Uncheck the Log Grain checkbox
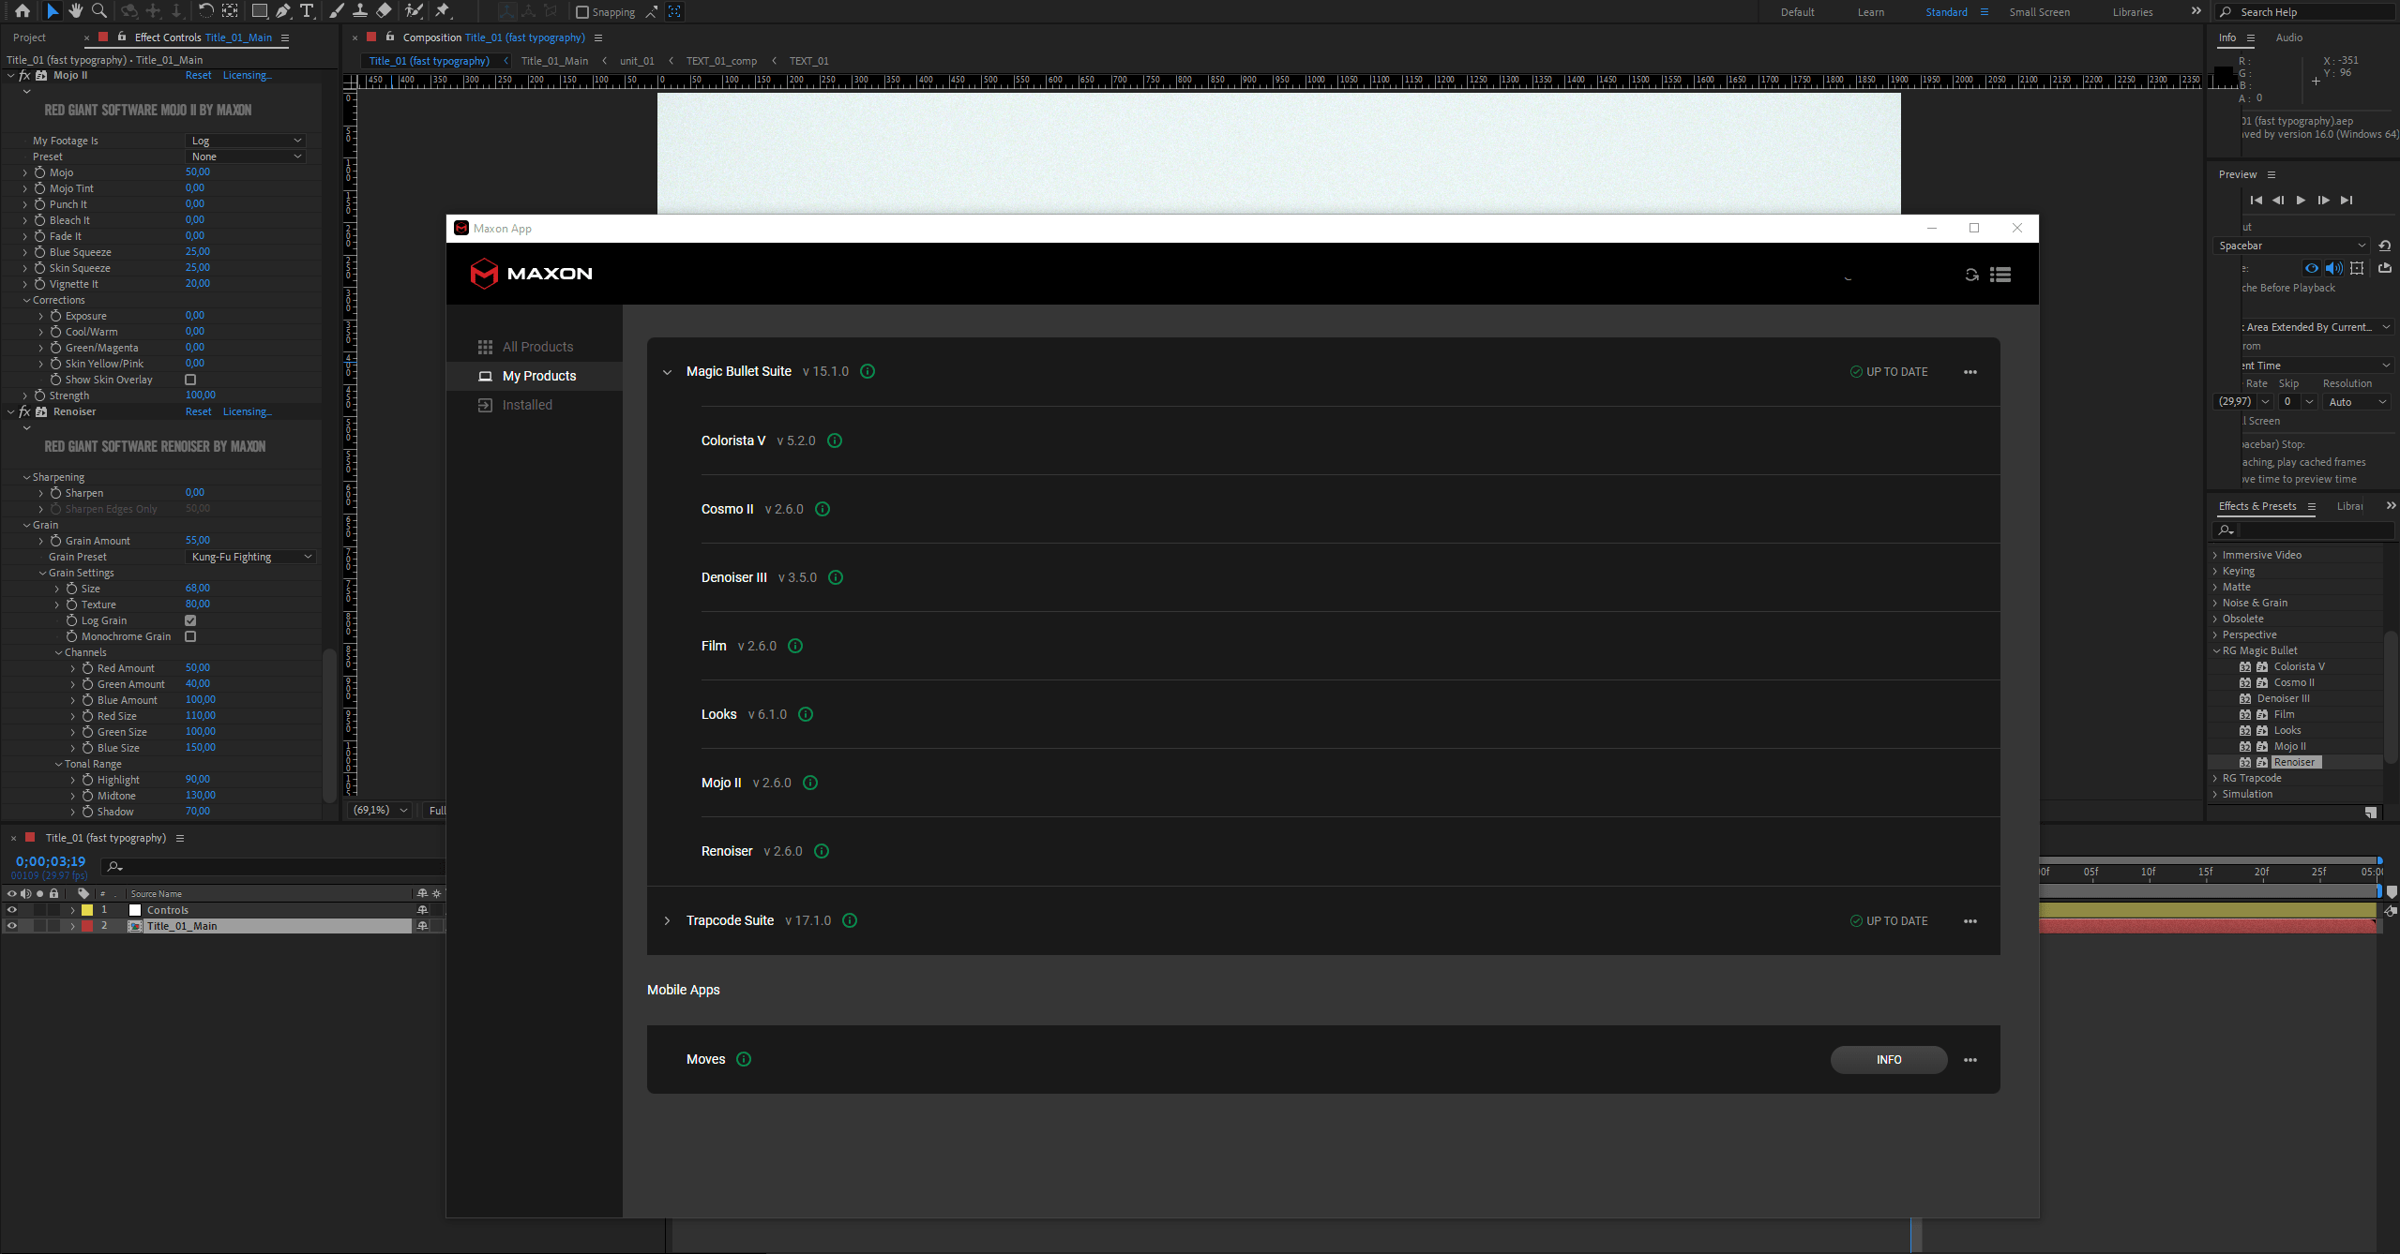This screenshot has height=1254, width=2400. (190, 620)
